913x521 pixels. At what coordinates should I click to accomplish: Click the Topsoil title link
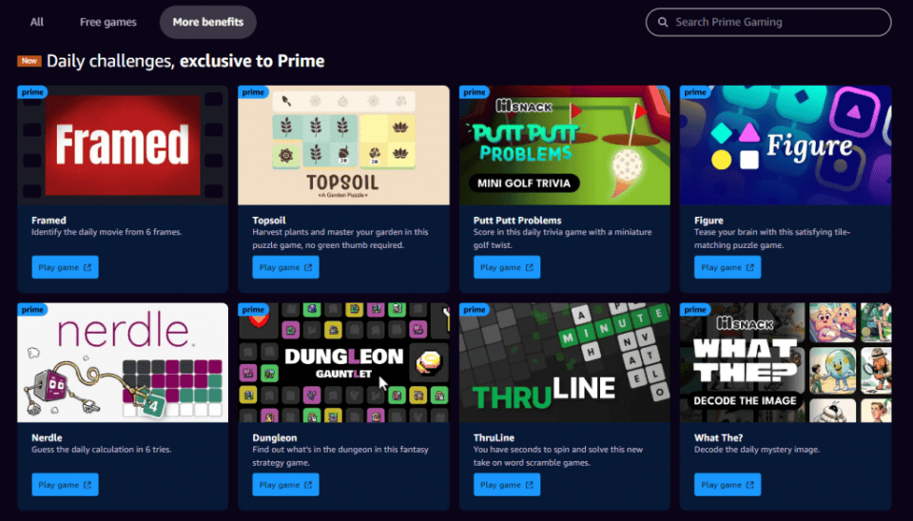[269, 220]
